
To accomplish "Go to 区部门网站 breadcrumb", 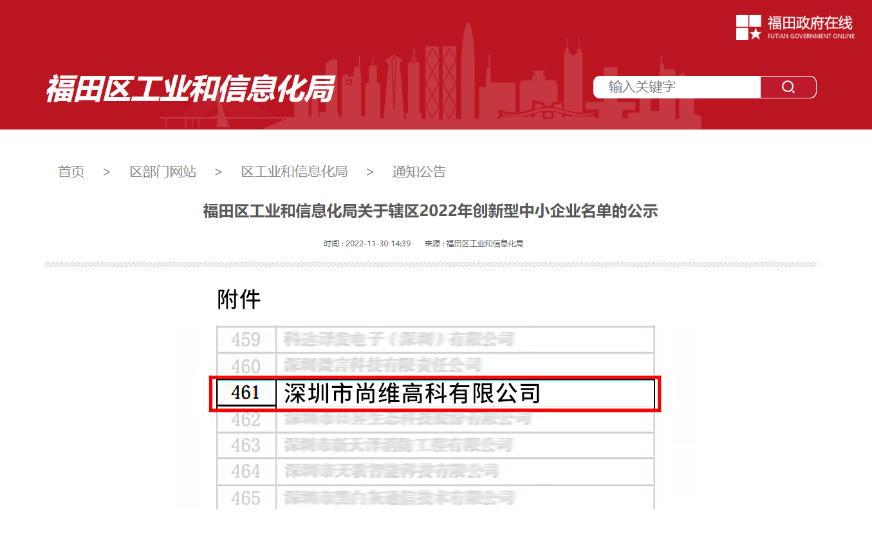I will tap(163, 172).
